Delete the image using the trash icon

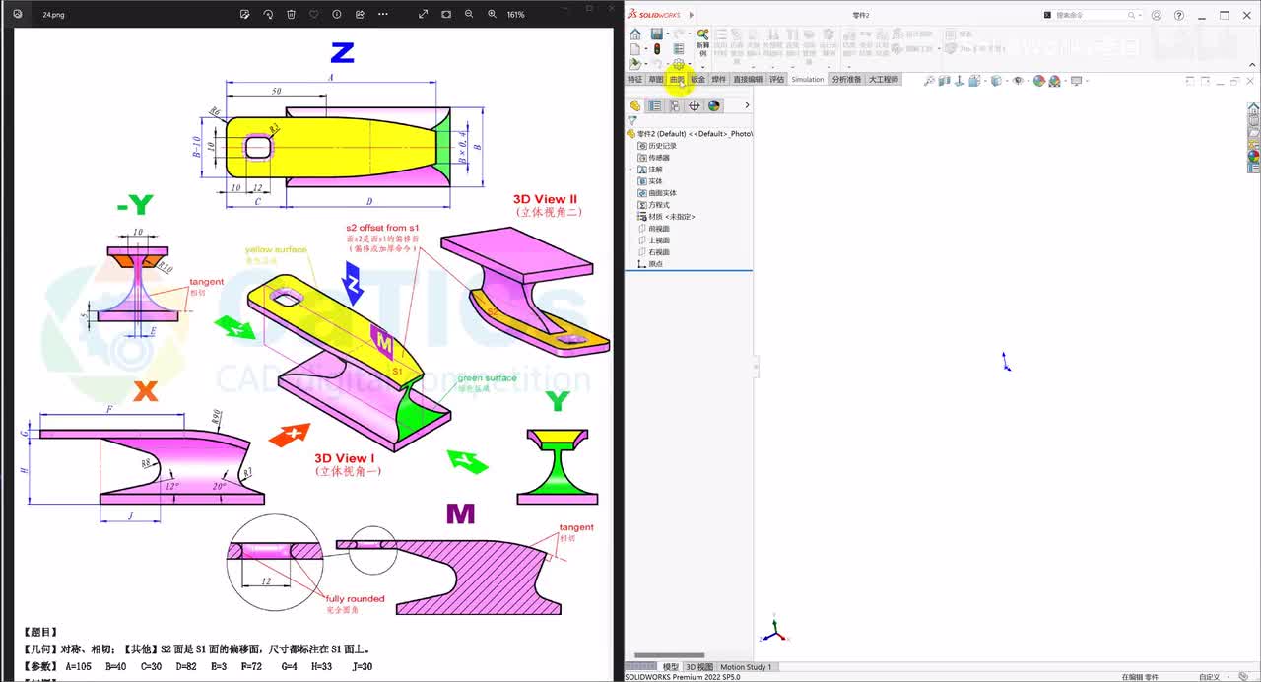coord(291,14)
